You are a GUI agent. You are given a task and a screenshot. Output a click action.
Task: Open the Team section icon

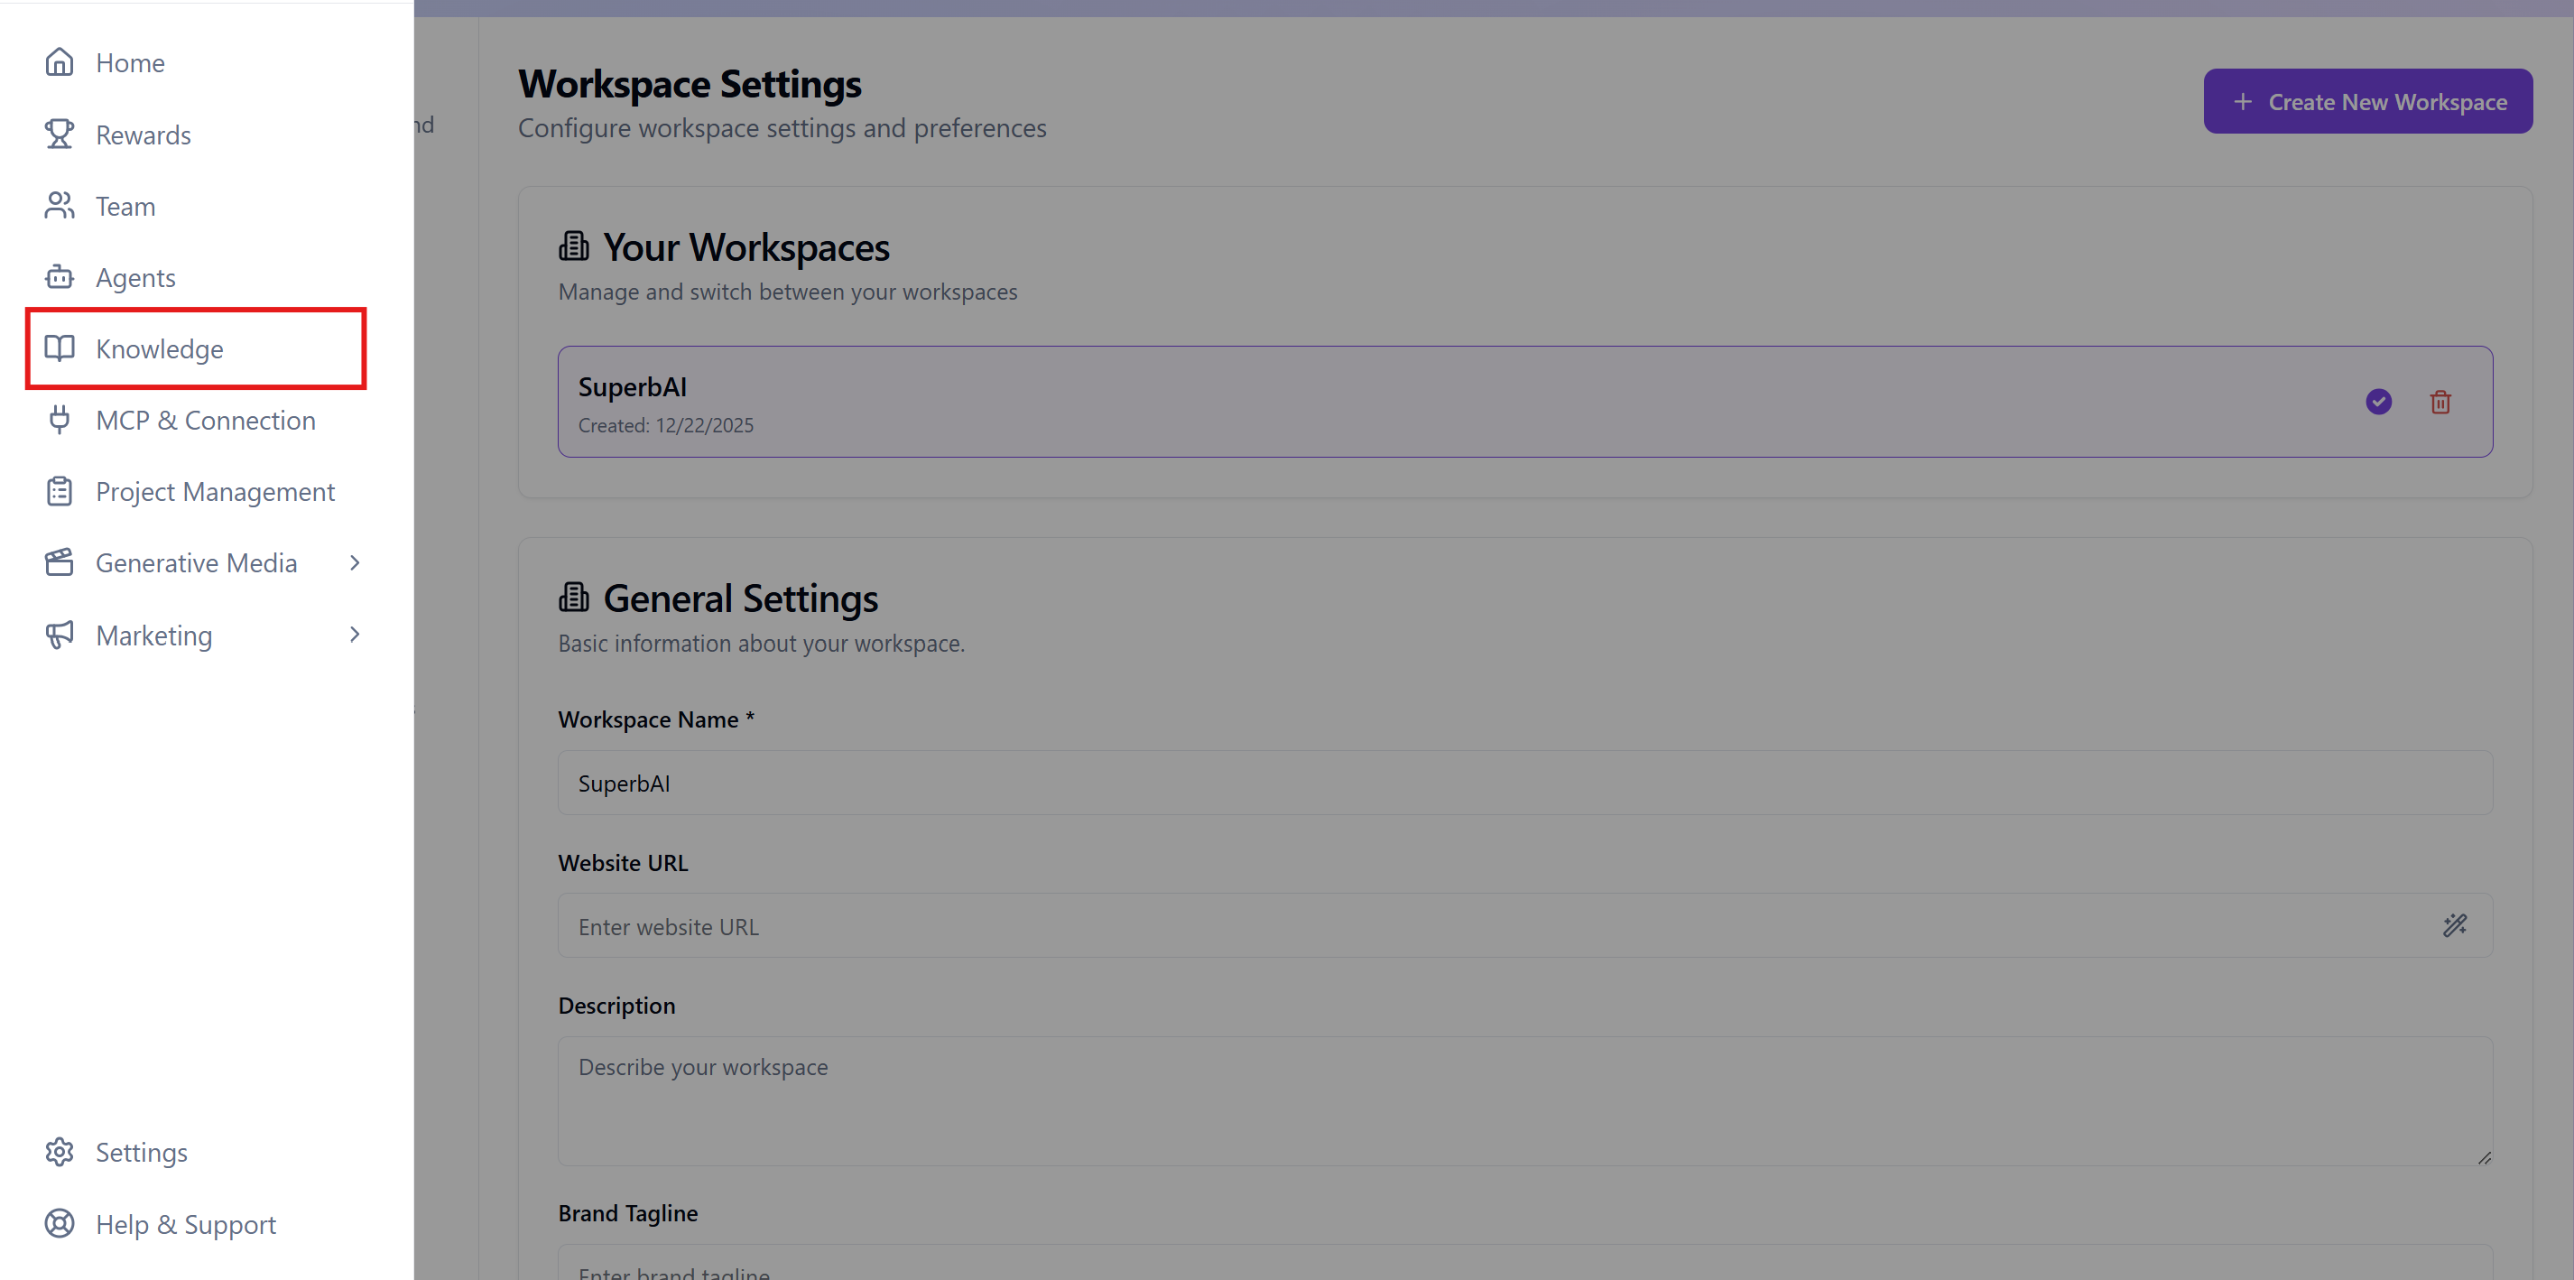tap(59, 205)
